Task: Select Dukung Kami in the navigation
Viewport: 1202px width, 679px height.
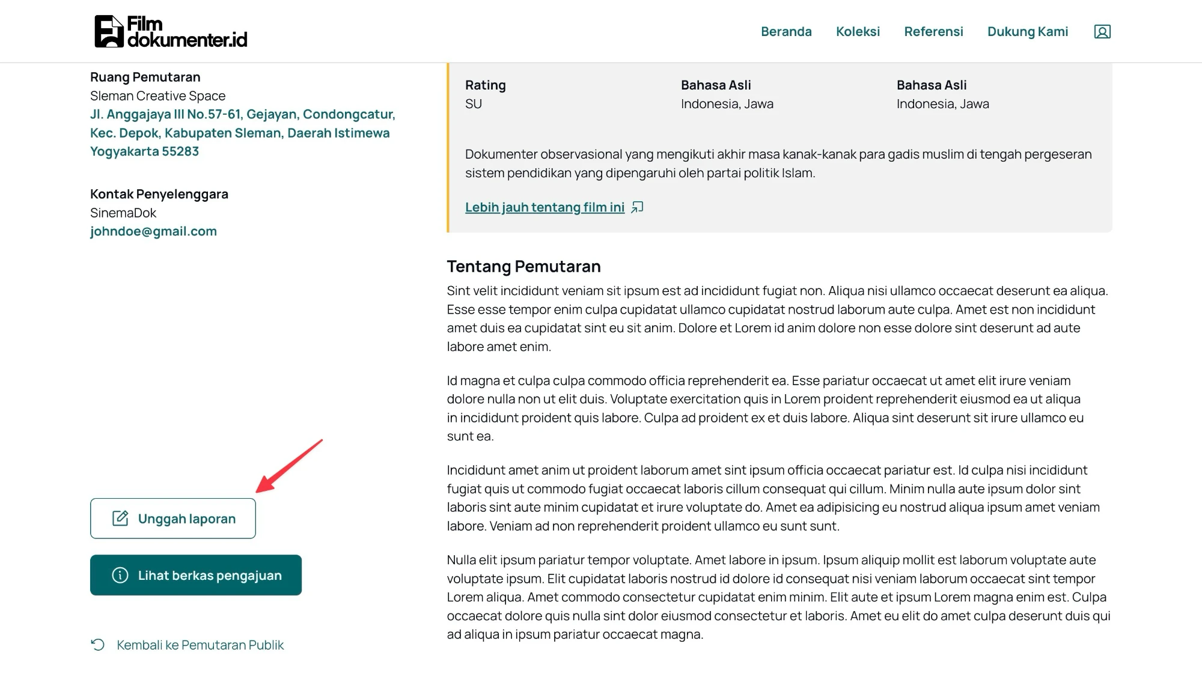Action: [1028, 32]
